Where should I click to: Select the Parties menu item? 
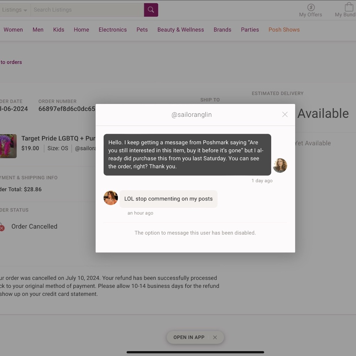(x=250, y=30)
